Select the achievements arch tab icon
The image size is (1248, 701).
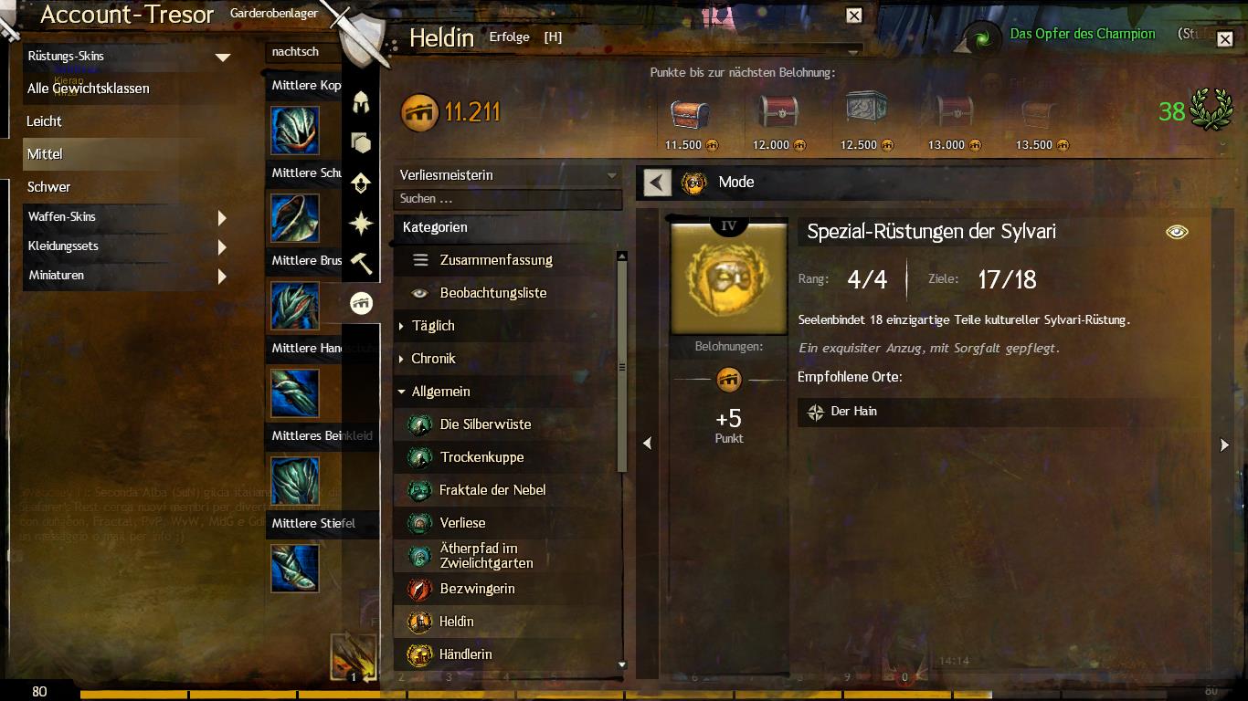pos(361,303)
